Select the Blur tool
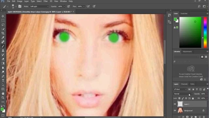This screenshot has height=118, width=209. [3, 68]
